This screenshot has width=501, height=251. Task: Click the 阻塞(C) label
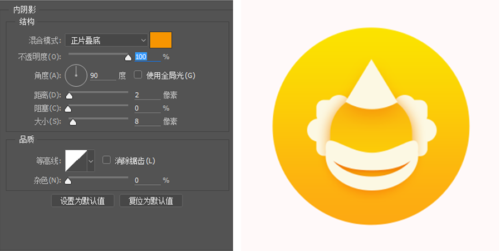[x=48, y=109]
